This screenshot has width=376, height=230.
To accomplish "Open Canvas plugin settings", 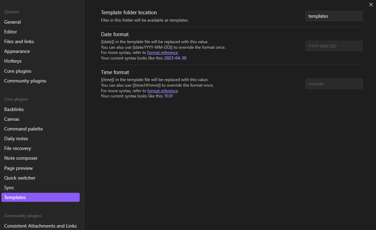I will 11,119.
